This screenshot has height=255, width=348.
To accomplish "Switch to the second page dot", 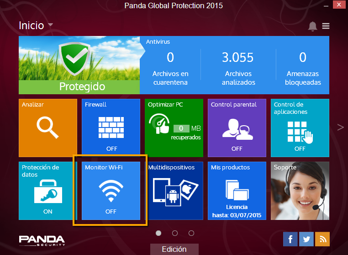I will [x=175, y=233].
